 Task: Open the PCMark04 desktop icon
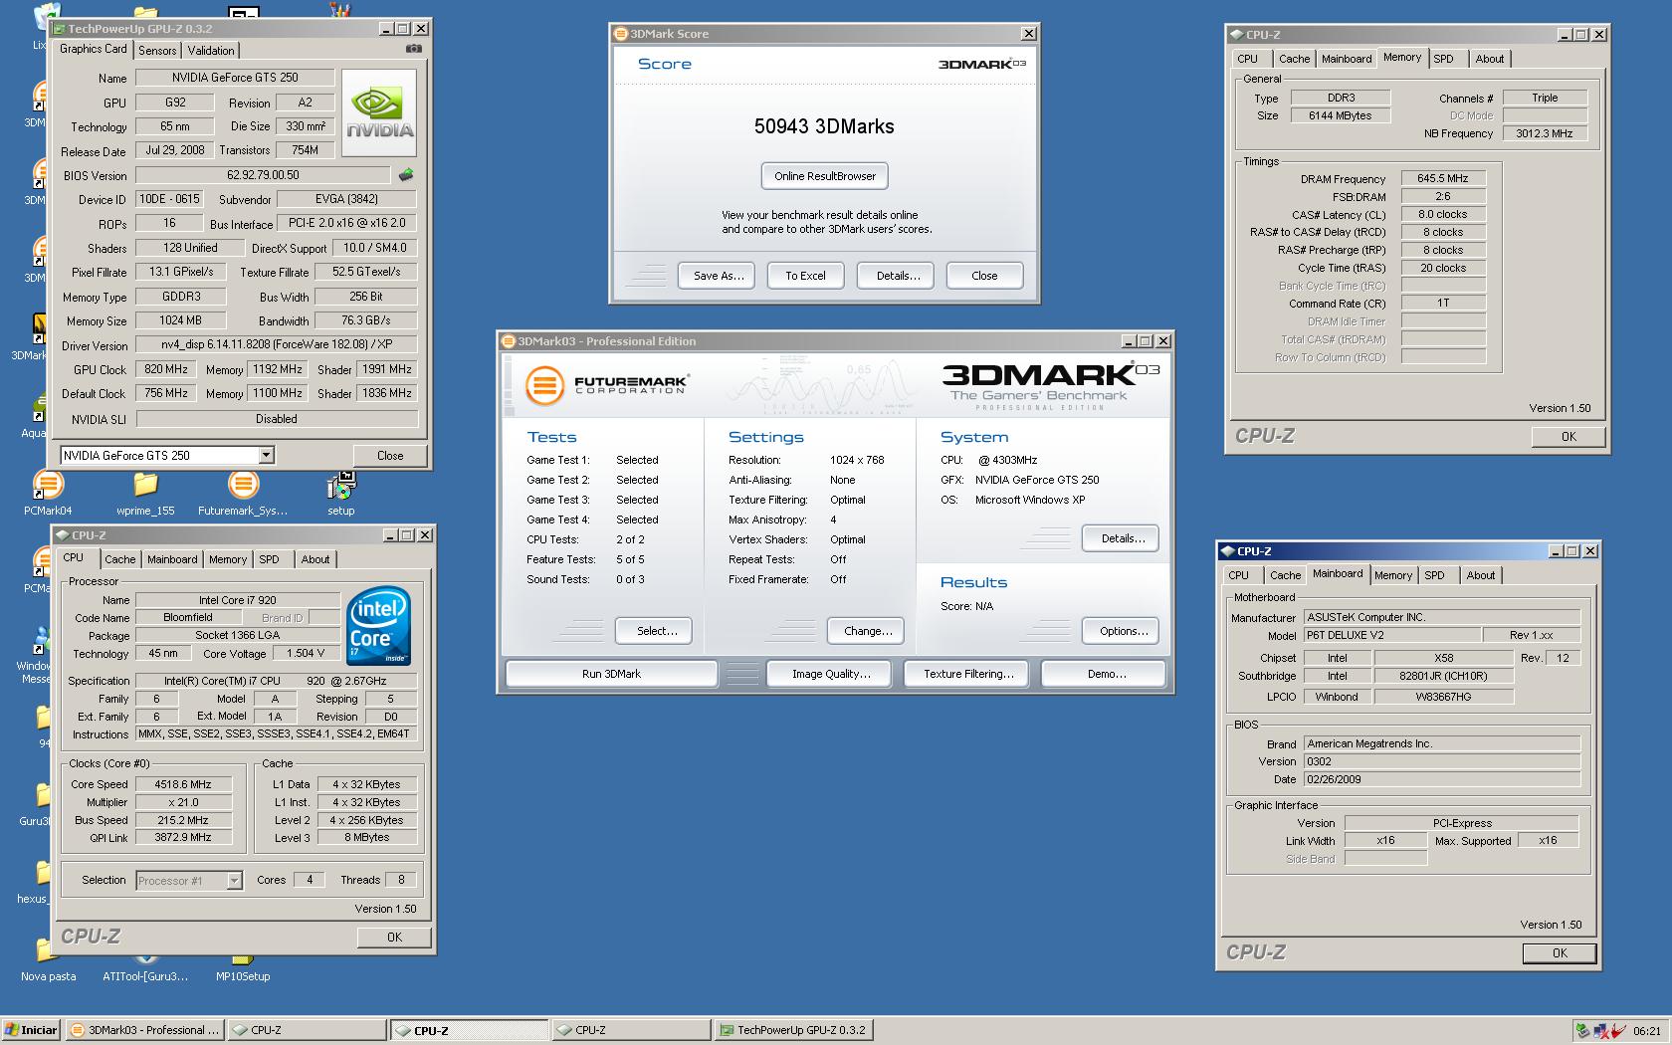(47, 494)
